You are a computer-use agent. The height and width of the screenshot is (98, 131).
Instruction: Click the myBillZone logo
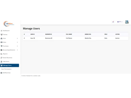[x=9, y=24]
